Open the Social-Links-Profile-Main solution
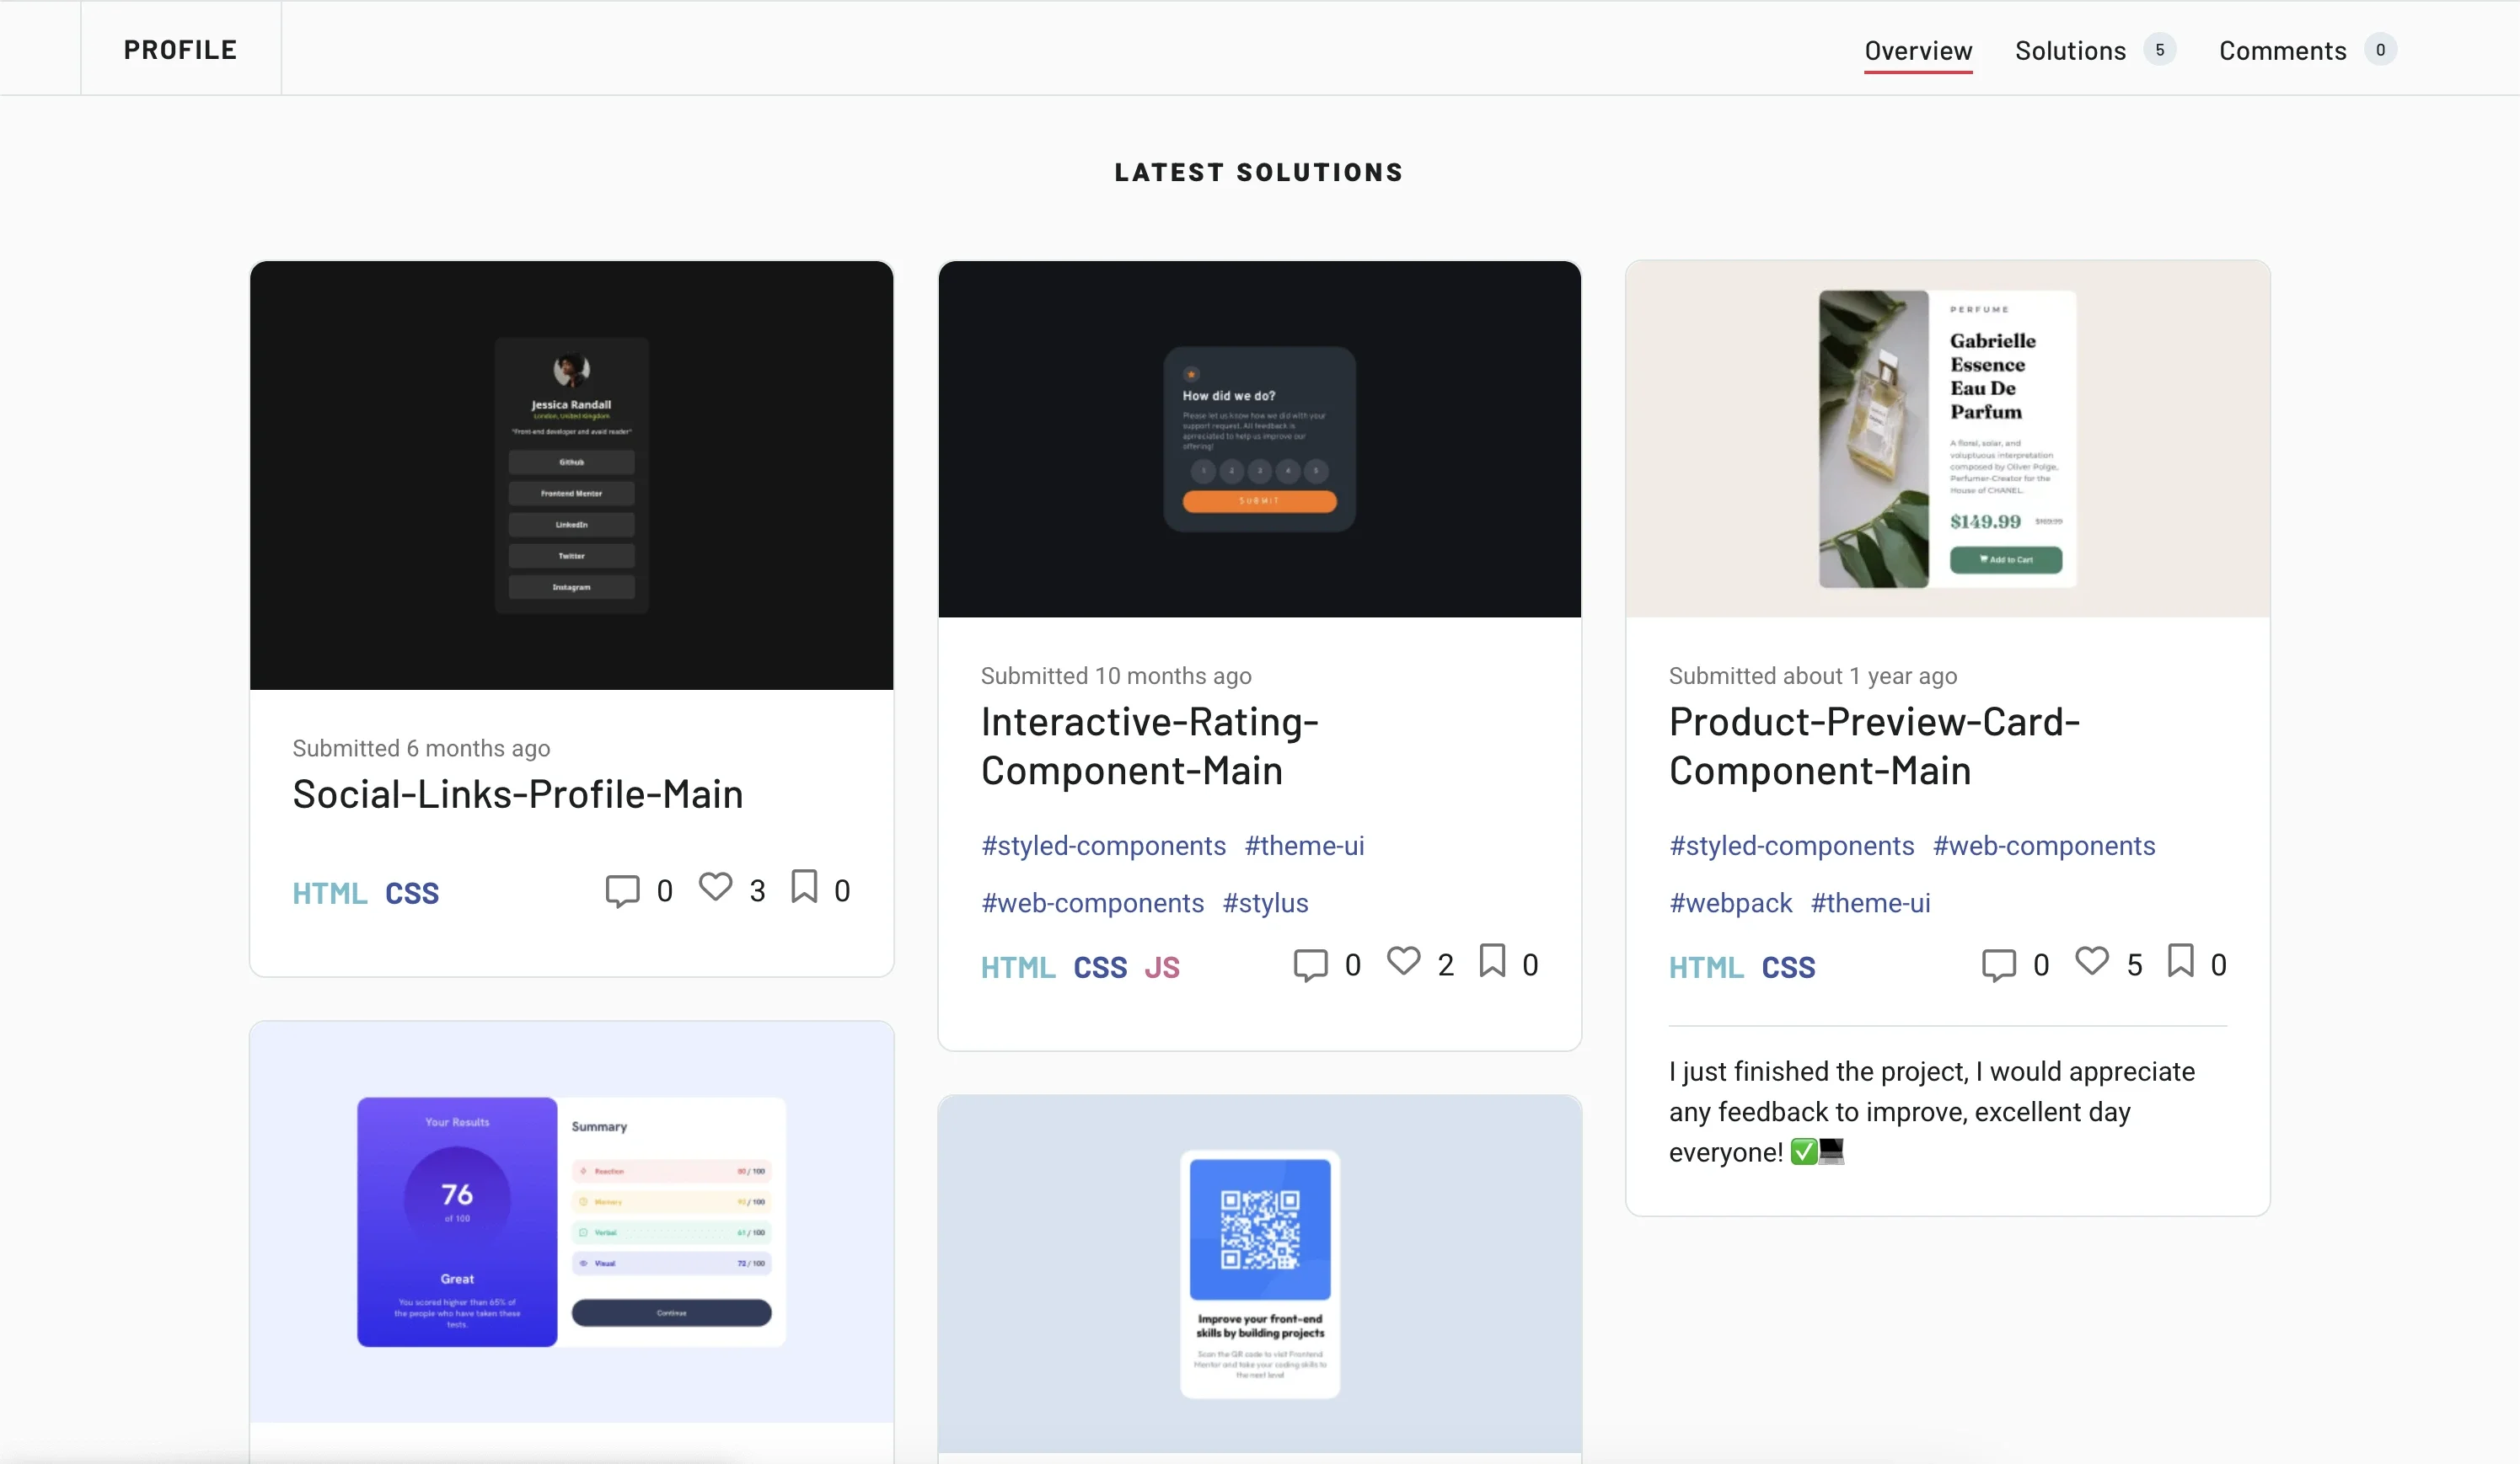Screen dimensions: 2520x1464 point(517,793)
